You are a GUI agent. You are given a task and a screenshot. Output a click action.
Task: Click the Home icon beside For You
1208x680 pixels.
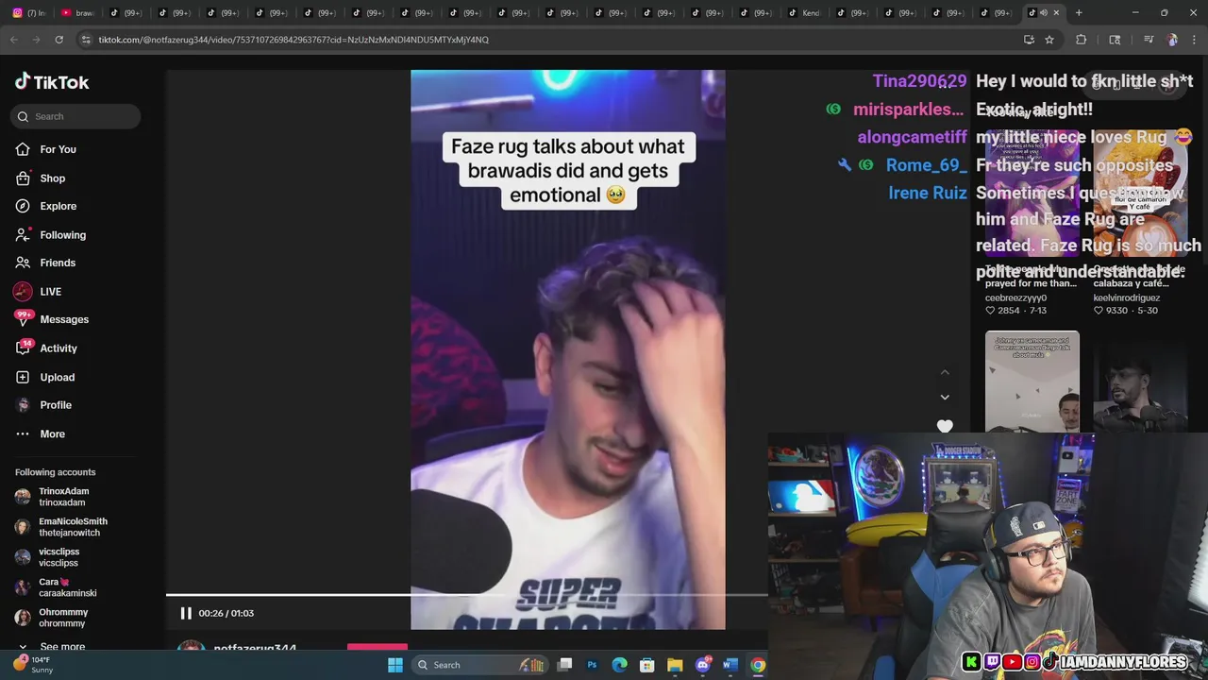coord(23,149)
